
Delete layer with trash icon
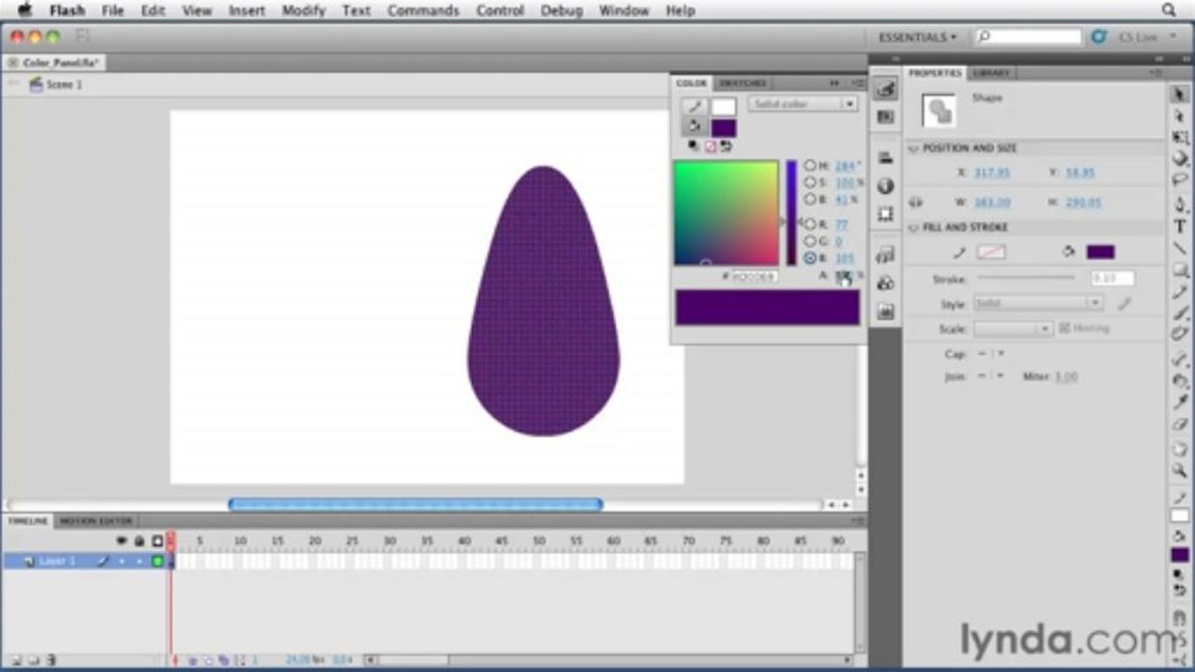pos(51,660)
